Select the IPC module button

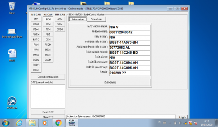[36, 19]
